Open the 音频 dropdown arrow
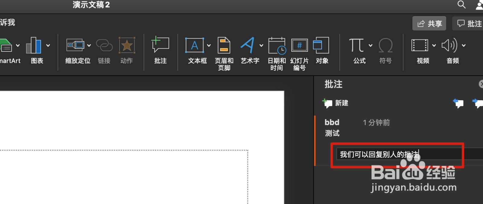483x204 pixels. click(464, 45)
